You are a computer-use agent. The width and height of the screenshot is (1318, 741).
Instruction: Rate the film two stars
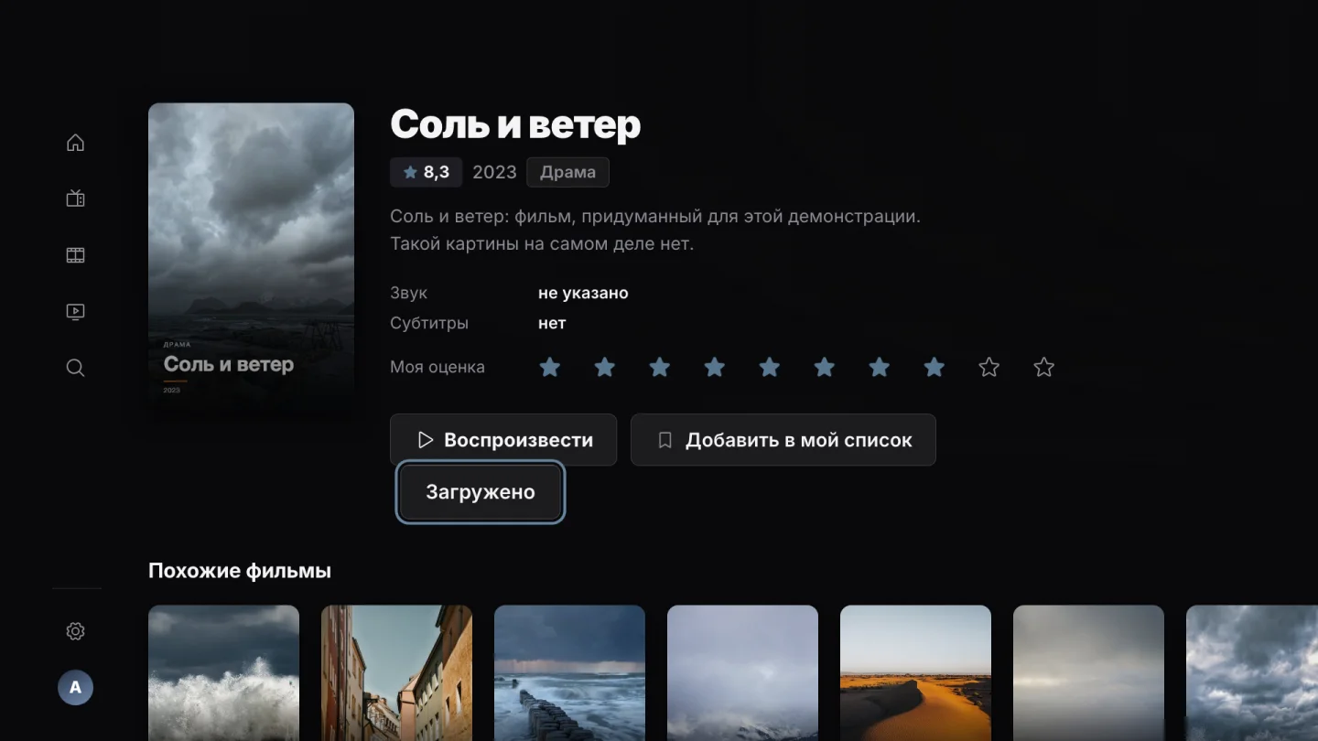[605, 367]
